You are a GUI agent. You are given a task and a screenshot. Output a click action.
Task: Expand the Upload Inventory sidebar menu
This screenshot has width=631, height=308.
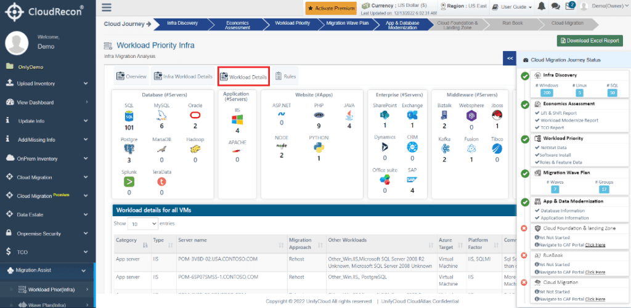47,84
